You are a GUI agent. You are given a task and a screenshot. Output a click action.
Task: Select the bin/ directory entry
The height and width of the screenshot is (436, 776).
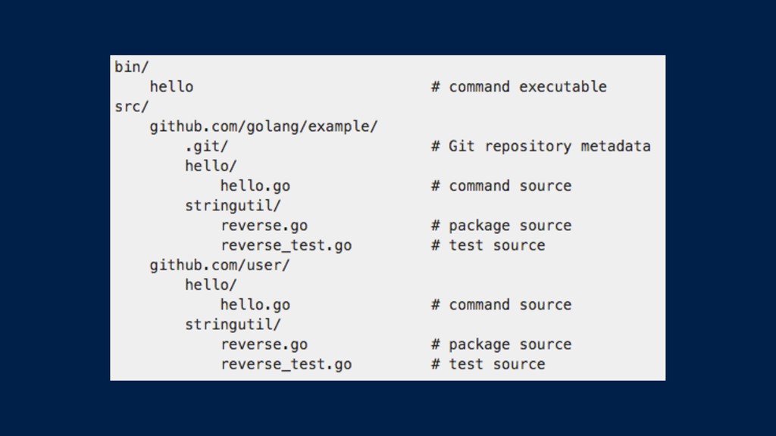pos(132,67)
